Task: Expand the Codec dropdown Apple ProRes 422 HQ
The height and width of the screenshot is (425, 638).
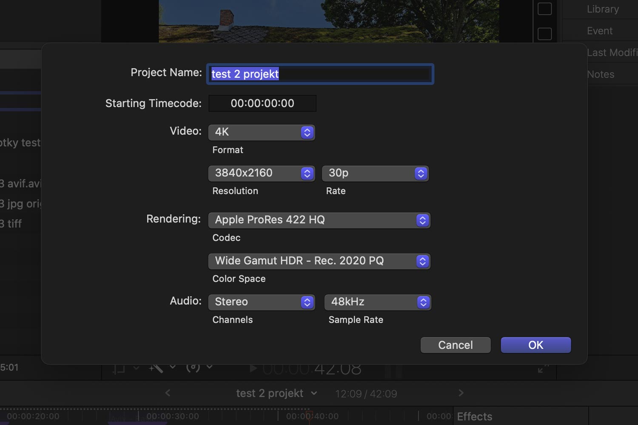Action: (319, 220)
